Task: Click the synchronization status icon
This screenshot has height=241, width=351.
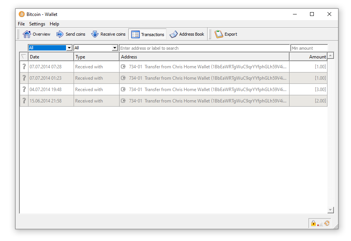Action: [x=327, y=223]
